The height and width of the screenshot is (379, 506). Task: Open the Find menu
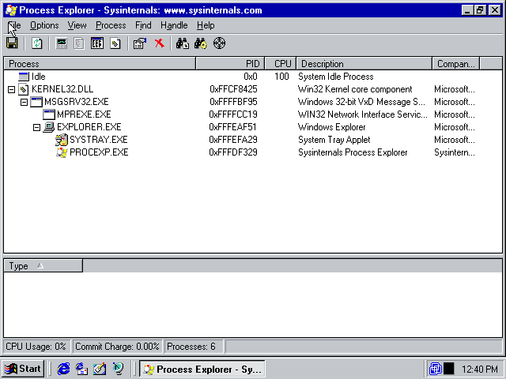tap(143, 25)
